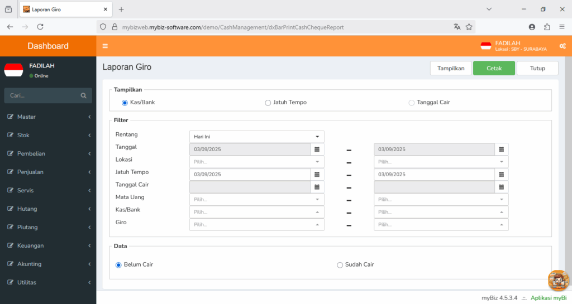Screen dimensions: 572x304
Task: Open browser extensions icon
Action: pyautogui.click(x=547, y=27)
